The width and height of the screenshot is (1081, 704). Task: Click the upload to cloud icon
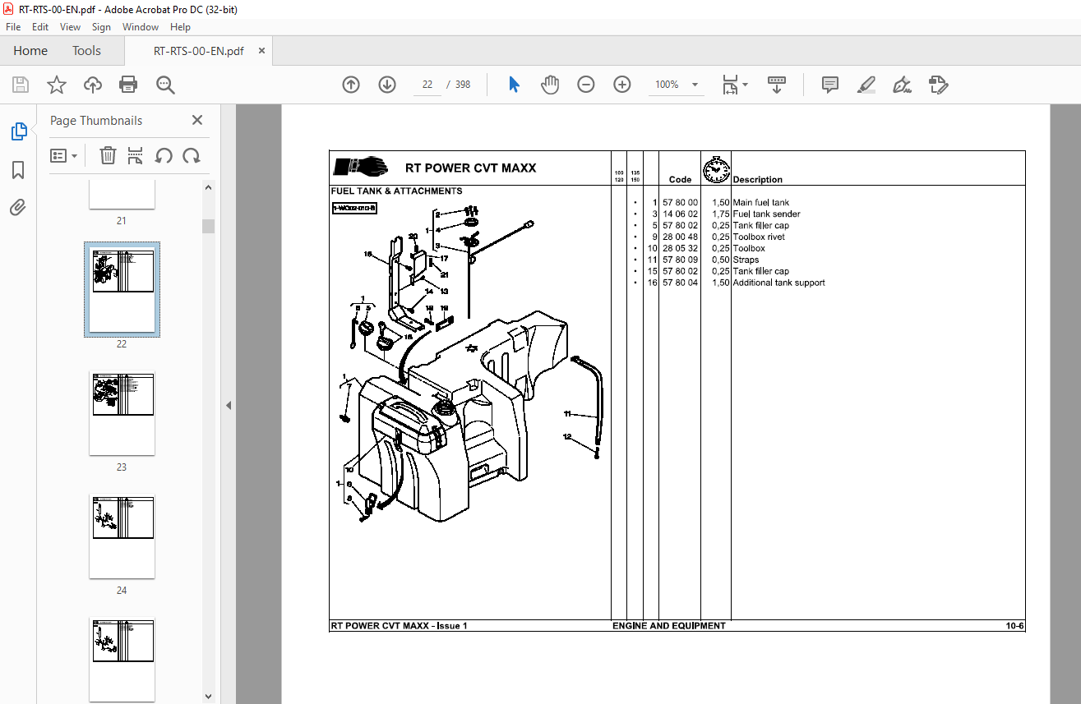(x=93, y=85)
